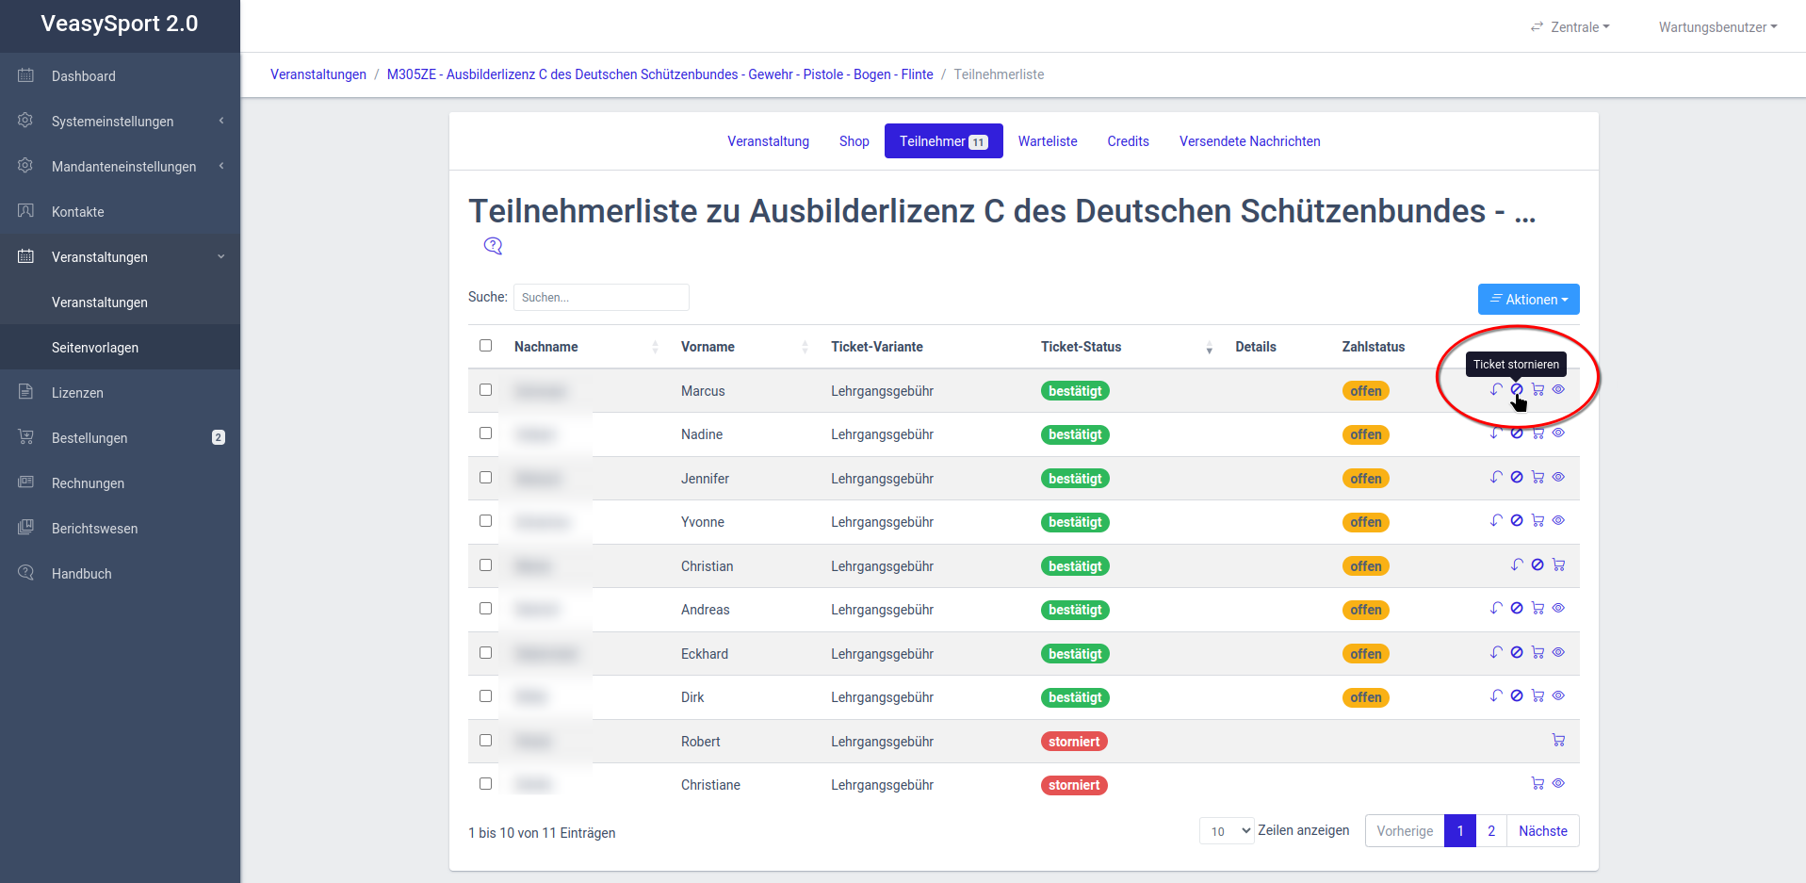
Task: Select the checkbox for Eckhard's row
Action: click(x=485, y=652)
